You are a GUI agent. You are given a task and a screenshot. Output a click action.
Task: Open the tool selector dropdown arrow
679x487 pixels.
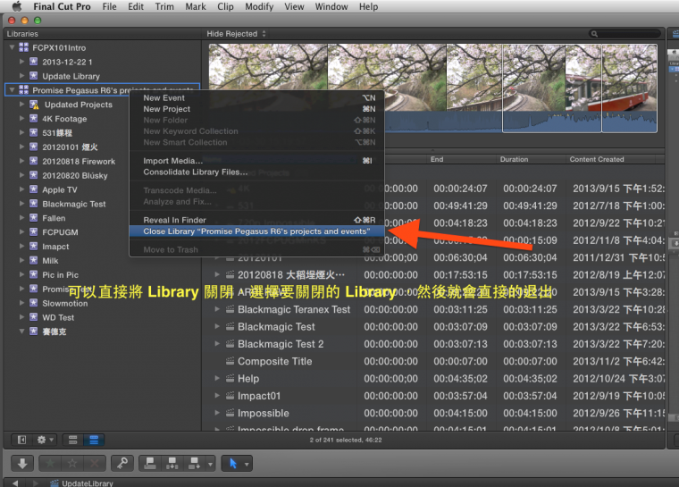coord(247,464)
